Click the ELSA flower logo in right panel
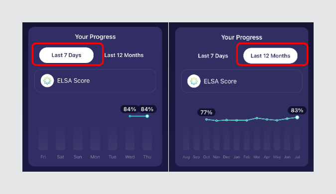This screenshot has height=194, width=336. [x=194, y=81]
